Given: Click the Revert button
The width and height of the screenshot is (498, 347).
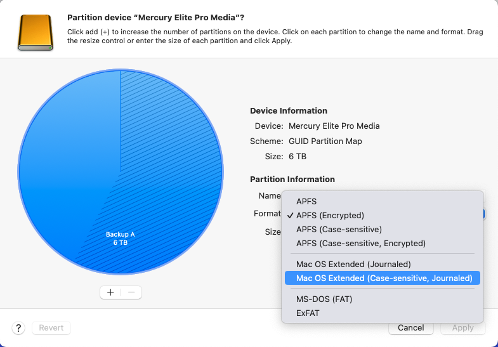Looking at the screenshot, I should click(51, 328).
